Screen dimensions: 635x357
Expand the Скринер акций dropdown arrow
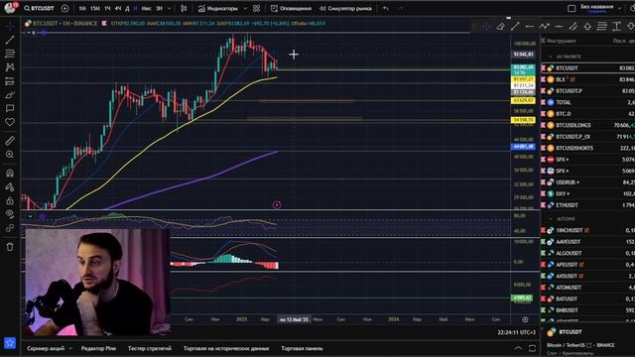(x=70, y=348)
